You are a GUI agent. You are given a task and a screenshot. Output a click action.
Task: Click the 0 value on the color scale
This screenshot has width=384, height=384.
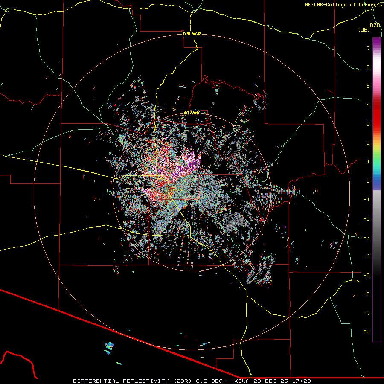pyautogui.click(x=368, y=181)
